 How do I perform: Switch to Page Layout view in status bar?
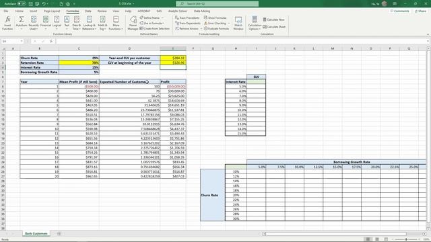pos(377,239)
